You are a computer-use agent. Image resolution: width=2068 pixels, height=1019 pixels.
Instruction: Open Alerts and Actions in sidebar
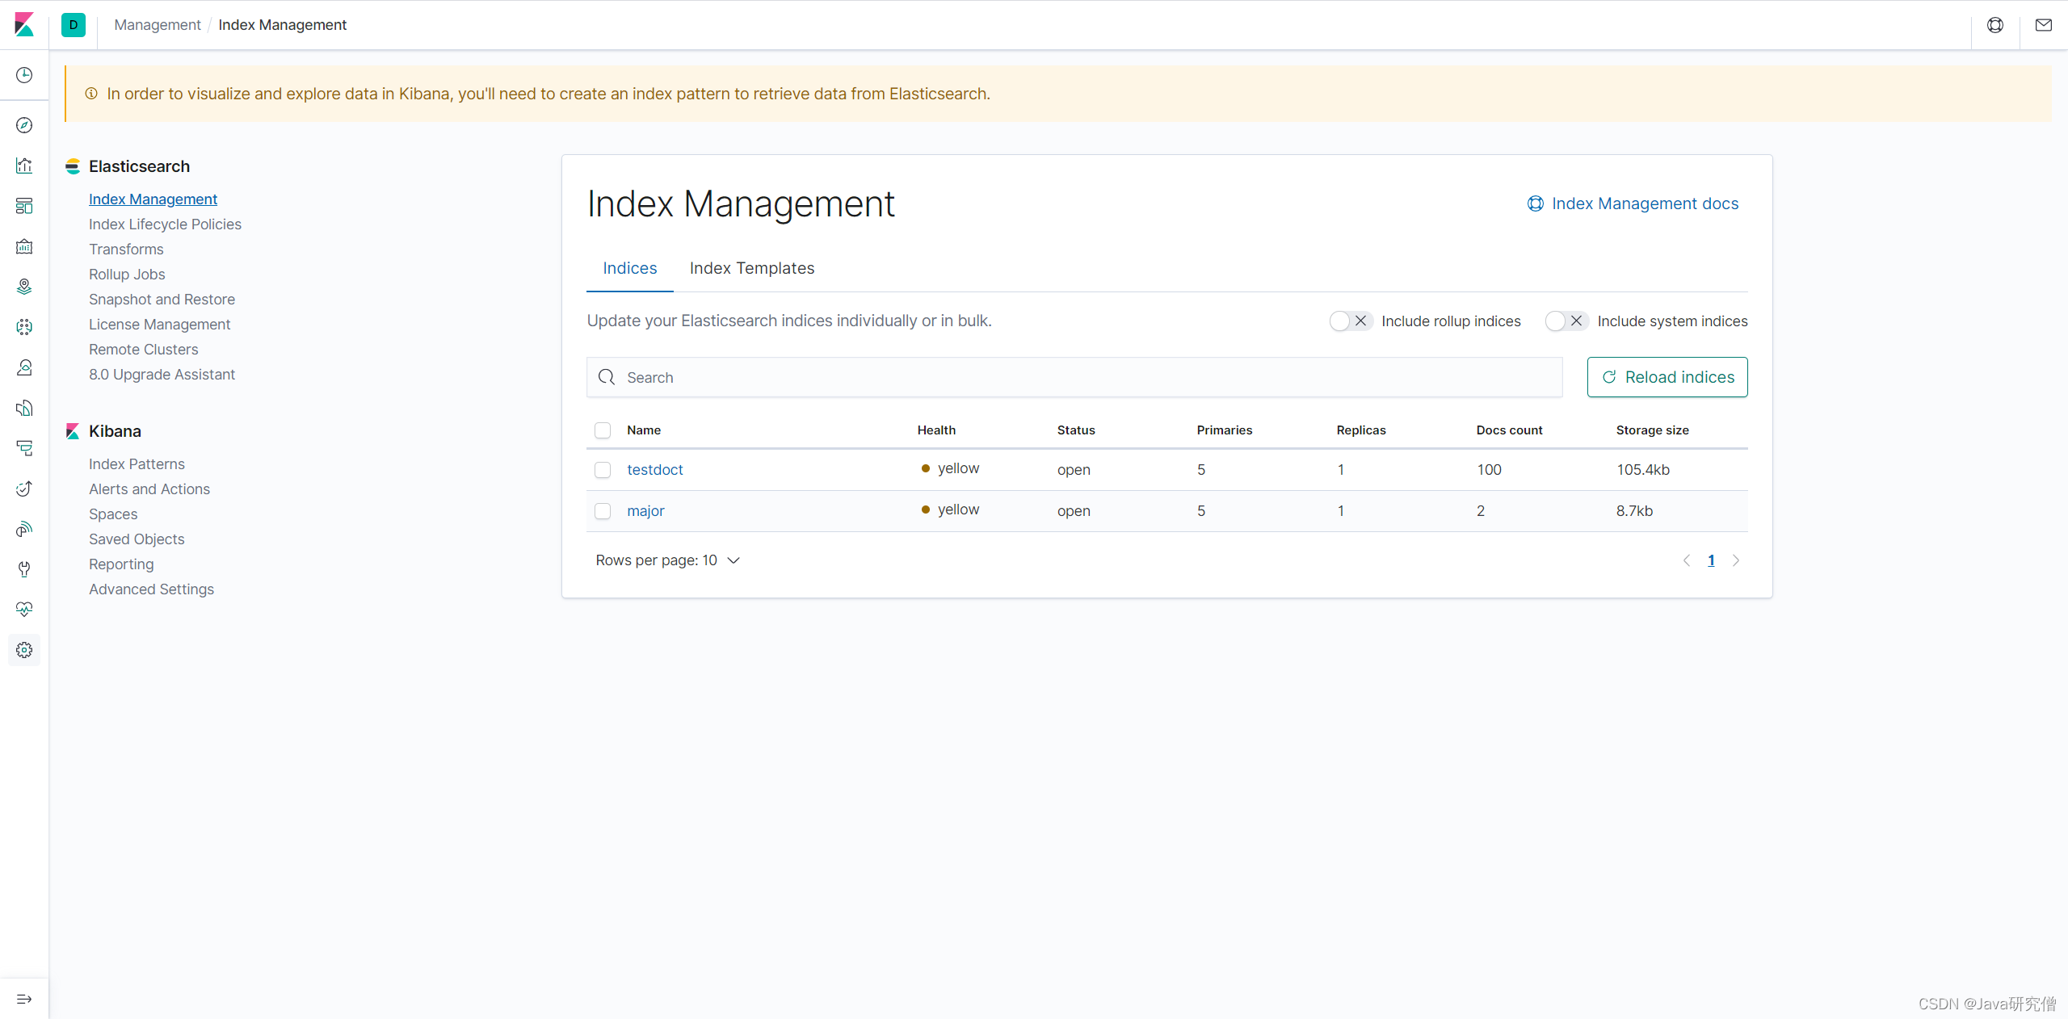(x=149, y=489)
